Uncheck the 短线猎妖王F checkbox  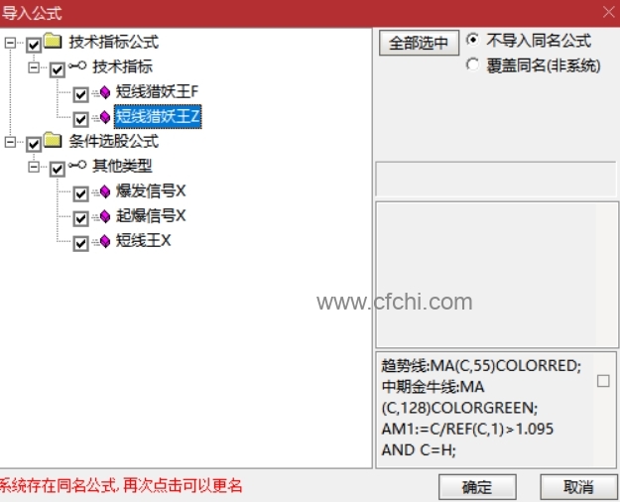(x=80, y=94)
